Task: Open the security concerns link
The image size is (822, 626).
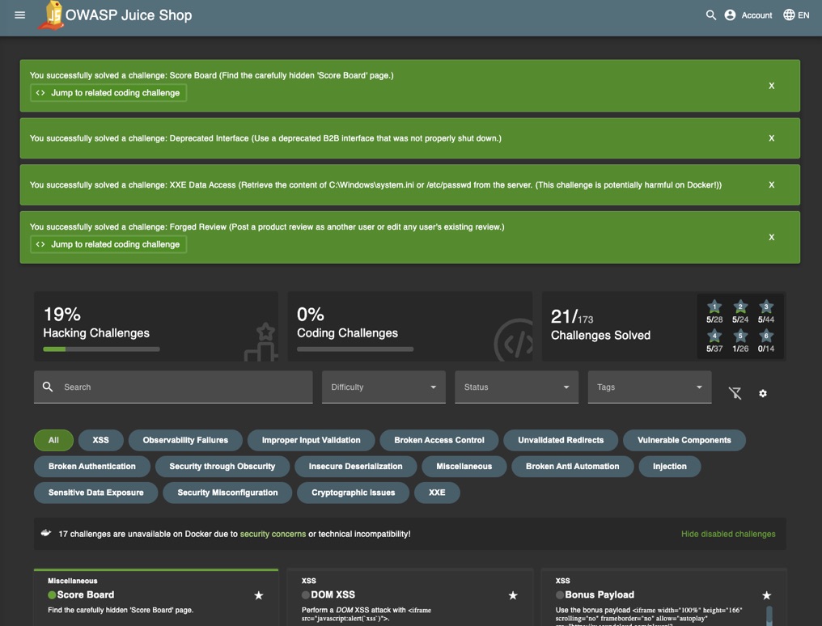Action: pyautogui.click(x=273, y=534)
